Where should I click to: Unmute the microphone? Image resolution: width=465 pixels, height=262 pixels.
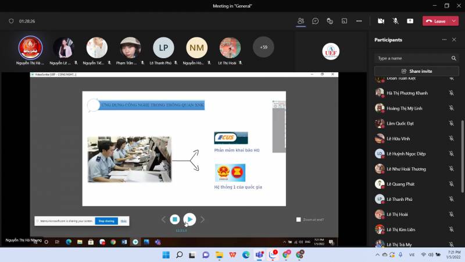tap(395, 21)
